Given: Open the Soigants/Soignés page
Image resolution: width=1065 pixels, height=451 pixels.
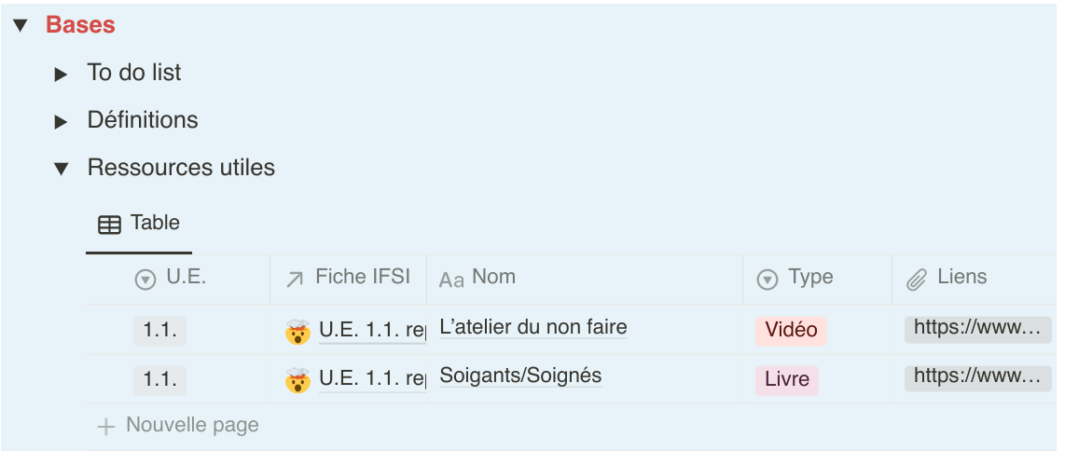Looking at the screenshot, I should pyautogui.click(x=520, y=376).
